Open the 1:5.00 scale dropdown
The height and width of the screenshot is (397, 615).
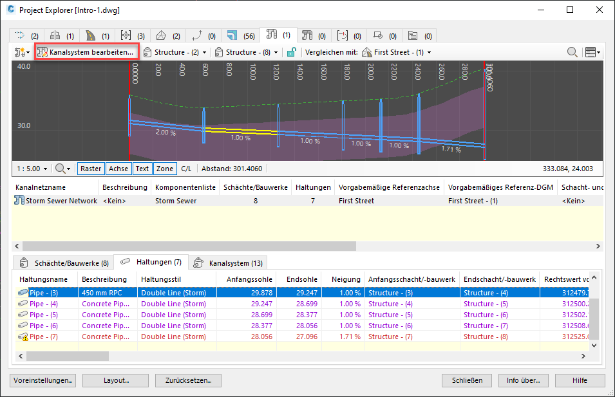(31, 168)
